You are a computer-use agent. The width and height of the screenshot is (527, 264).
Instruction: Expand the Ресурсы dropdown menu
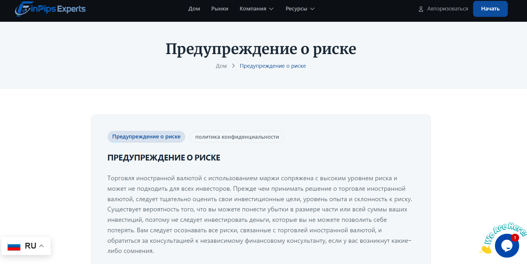tap(300, 9)
